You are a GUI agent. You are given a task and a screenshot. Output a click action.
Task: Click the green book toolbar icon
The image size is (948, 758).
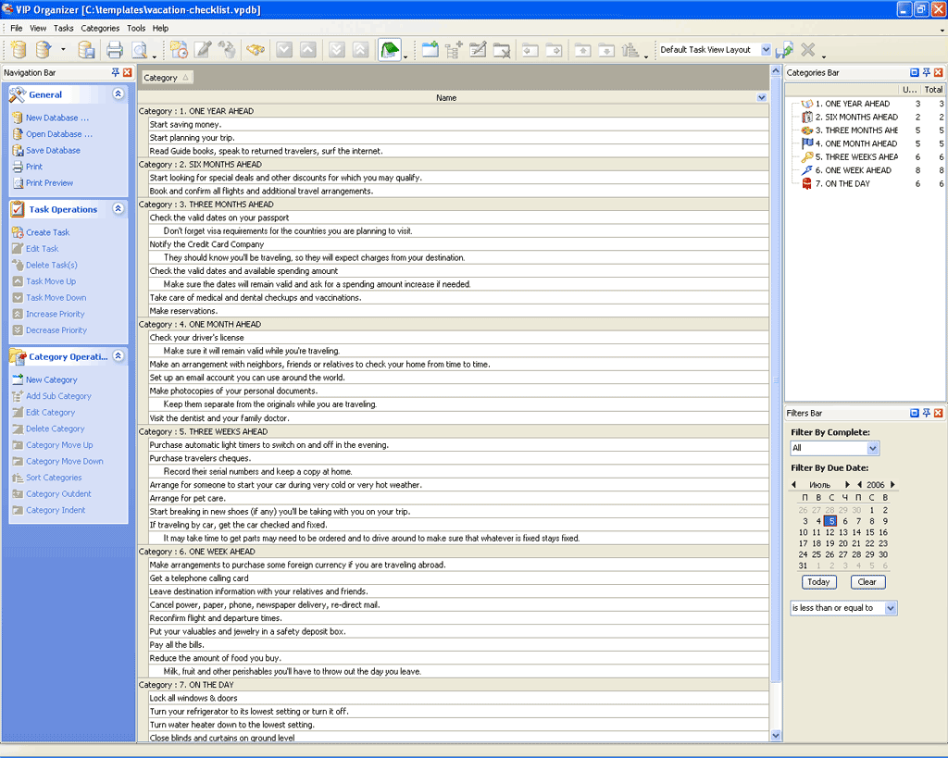click(390, 50)
